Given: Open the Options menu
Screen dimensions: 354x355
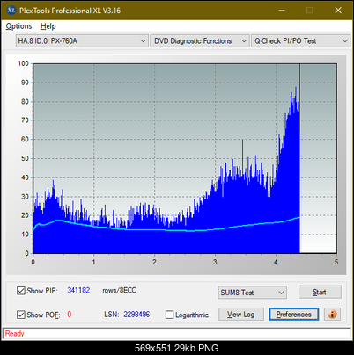Looking at the screenshot, I should click(x=18, y=26).
